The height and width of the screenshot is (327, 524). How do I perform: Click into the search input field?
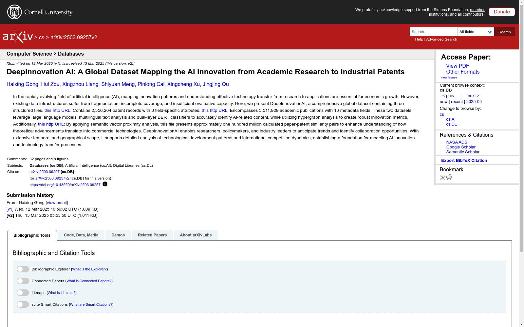tap(433, 32)
